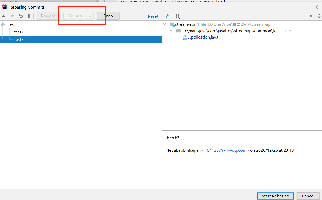
Task: Click the Reword button
Action: tap(48, 16)
